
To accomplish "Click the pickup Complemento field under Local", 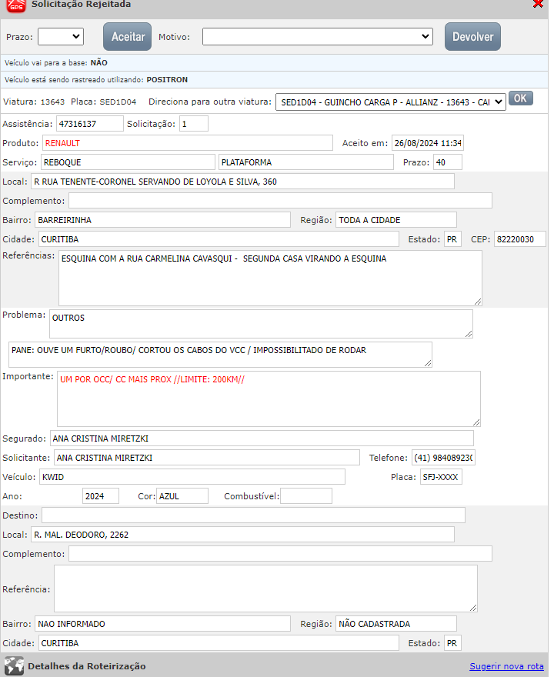I will point(280,201).
